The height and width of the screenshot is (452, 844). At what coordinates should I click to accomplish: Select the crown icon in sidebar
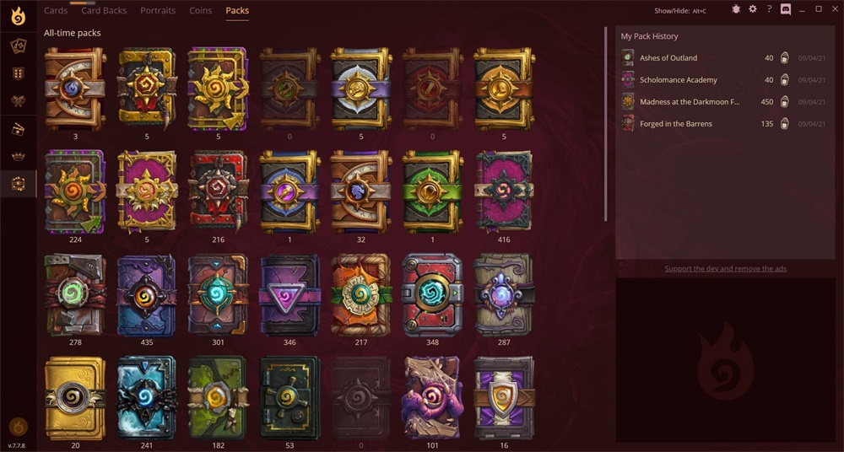tap(19, 156)
